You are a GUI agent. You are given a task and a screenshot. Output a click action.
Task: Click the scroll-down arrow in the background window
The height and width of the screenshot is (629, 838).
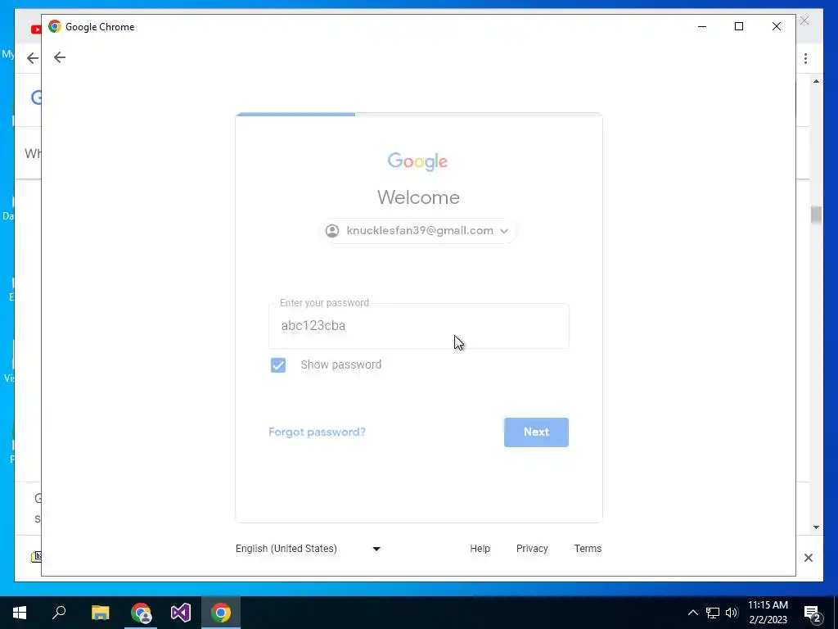coord(816,527)
